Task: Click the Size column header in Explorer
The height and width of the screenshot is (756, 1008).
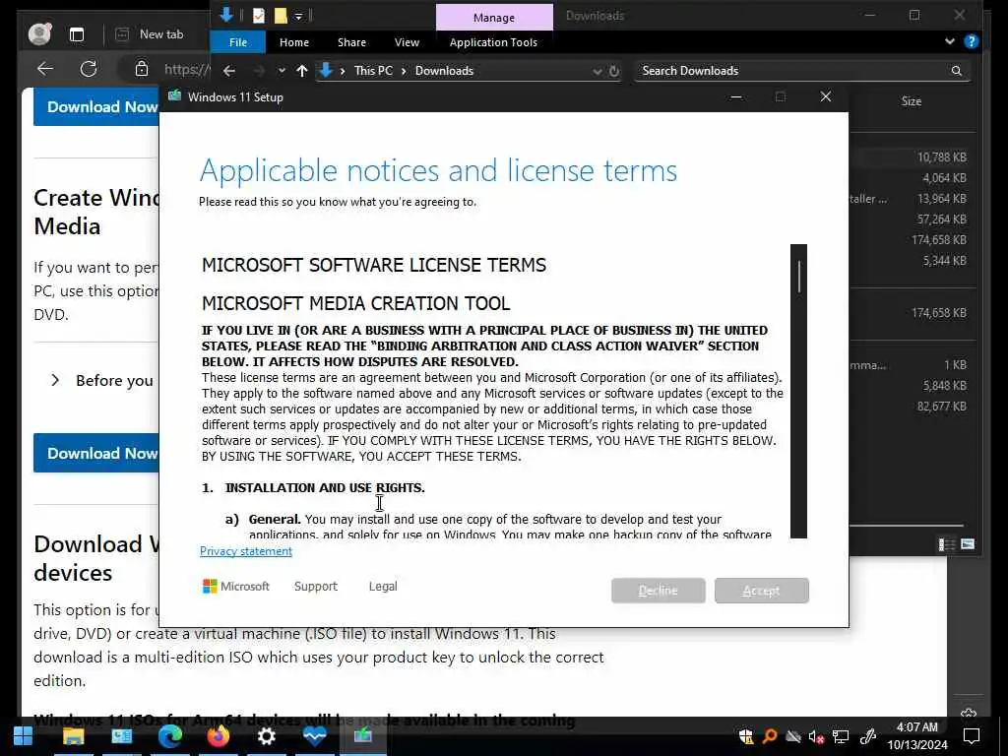Action: click(911, 101)
